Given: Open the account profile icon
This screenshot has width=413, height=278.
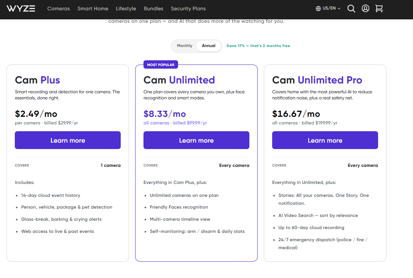Looking at the screenshot, I should [x=365, y=8].
